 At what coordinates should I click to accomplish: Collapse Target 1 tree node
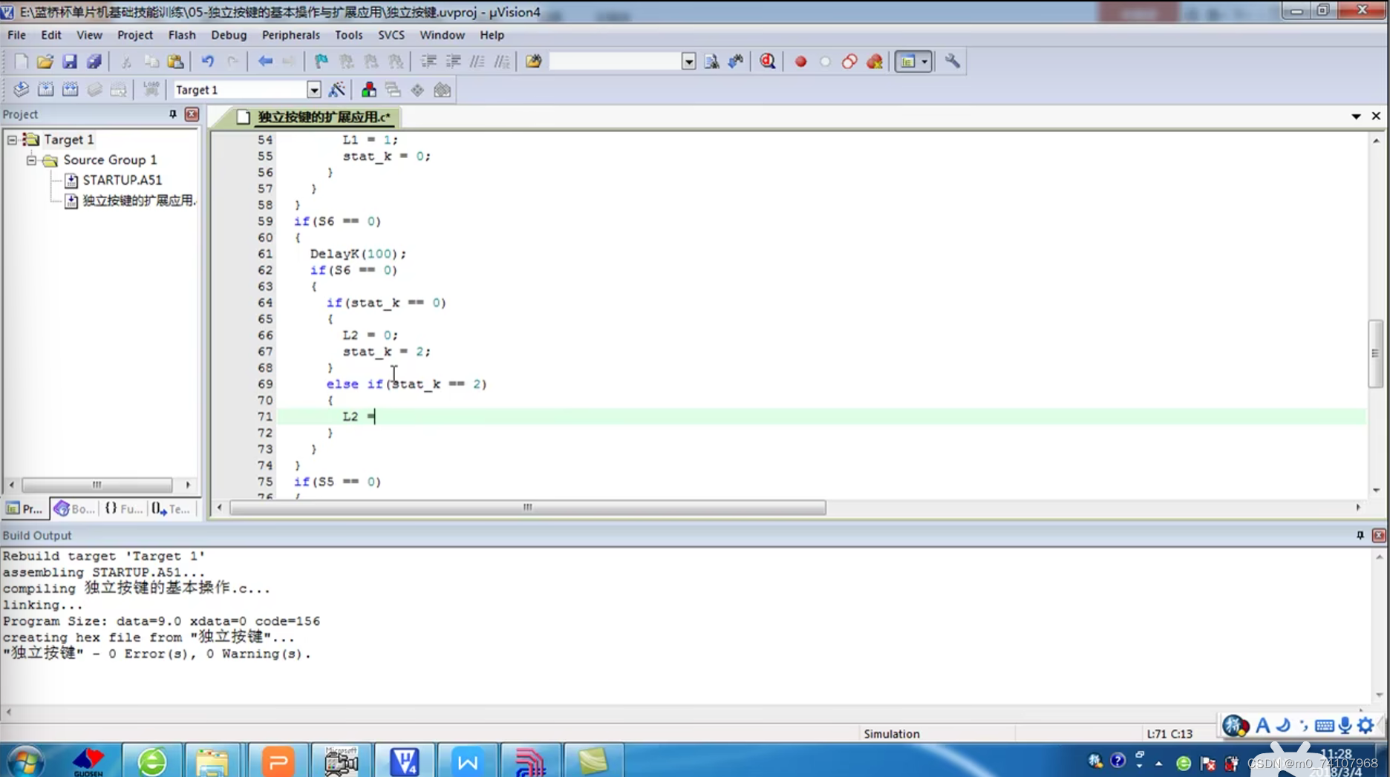tap(12, 140)
